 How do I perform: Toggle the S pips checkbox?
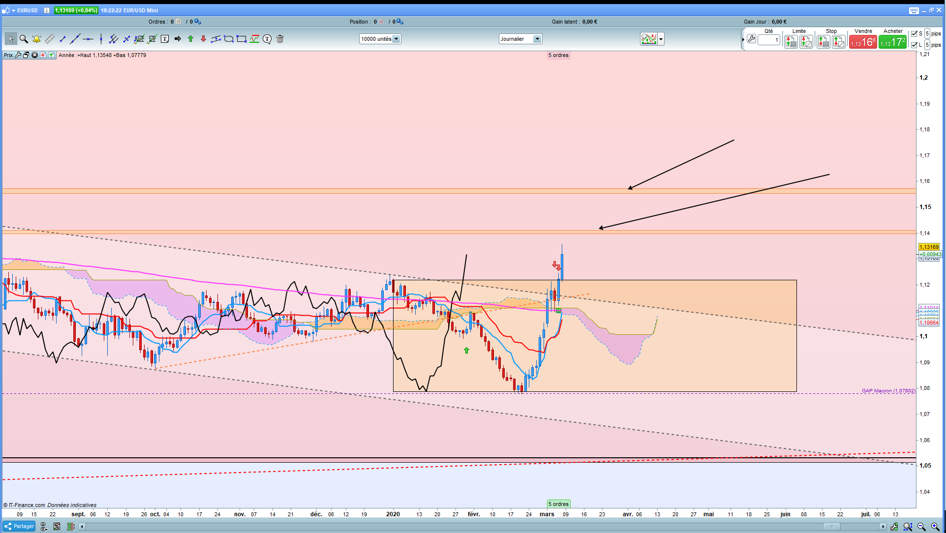point(914,33)
